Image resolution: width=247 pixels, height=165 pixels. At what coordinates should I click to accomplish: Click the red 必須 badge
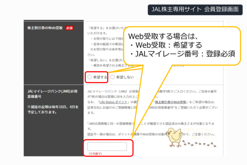(69, 28)
